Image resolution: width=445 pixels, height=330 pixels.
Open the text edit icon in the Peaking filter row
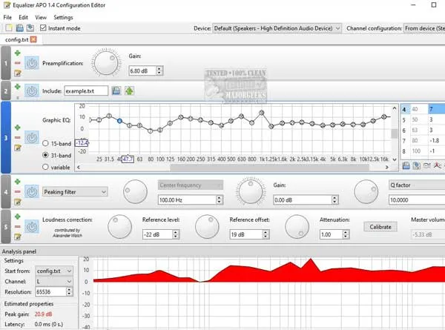18,202
